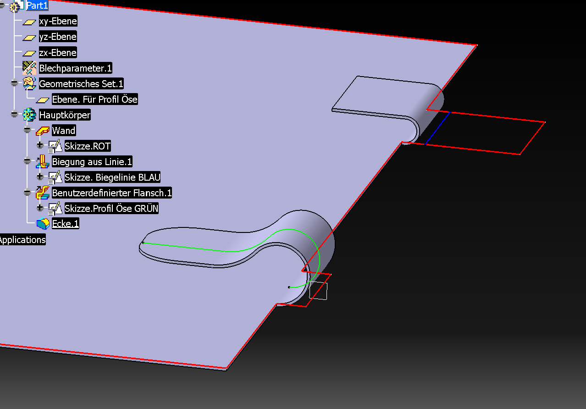Screen dimensions: 586x409
Task: Select the yz-Ebene label
Action: [58, 37]
